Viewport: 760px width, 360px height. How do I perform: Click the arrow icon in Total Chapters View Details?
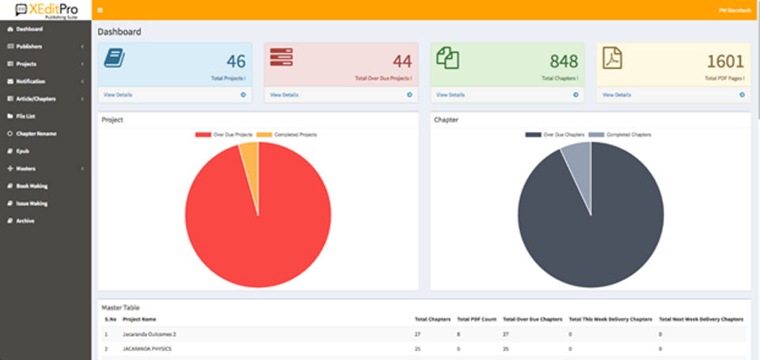coord(576,95)
